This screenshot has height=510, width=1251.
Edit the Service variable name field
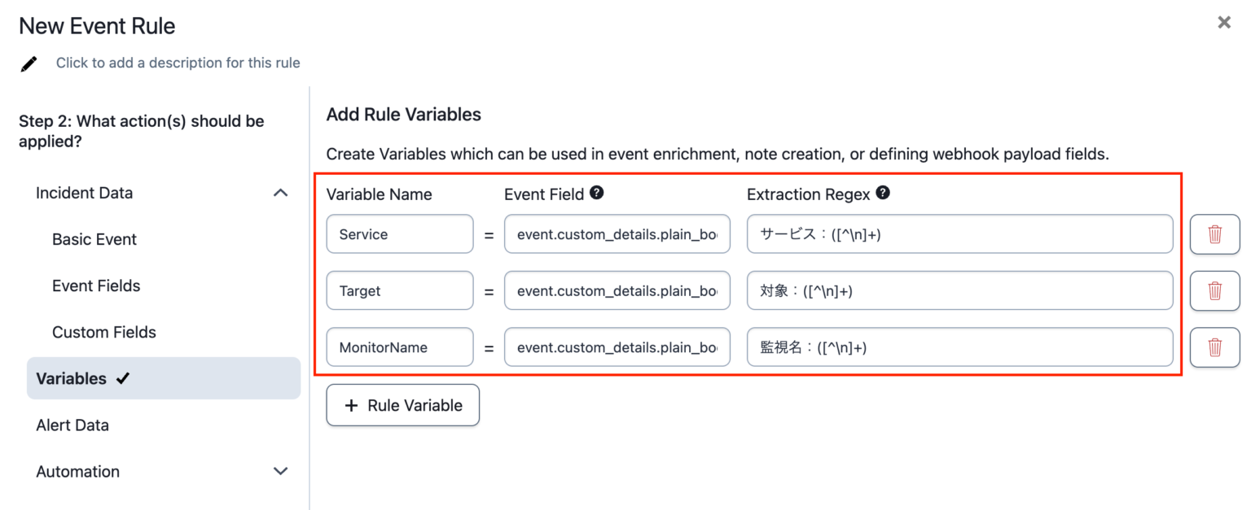click(x=399, y=233)
